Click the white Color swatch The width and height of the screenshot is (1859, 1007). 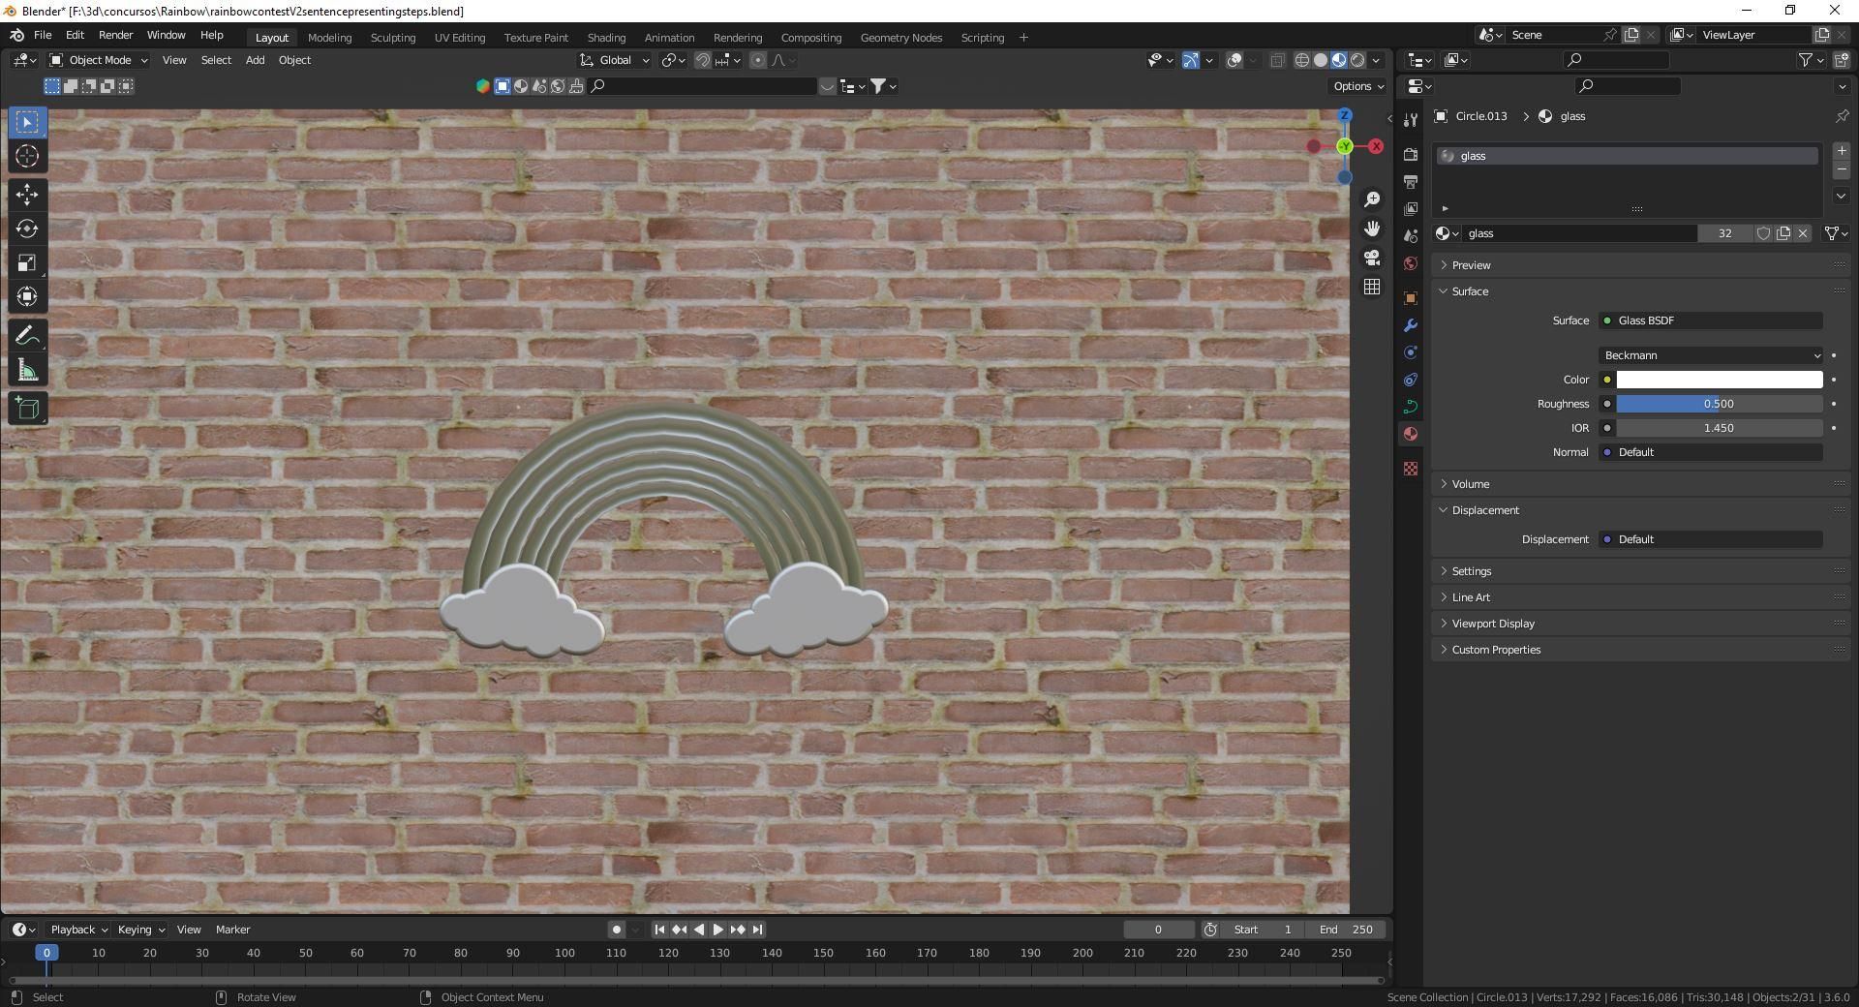(x=1719, y=380)
